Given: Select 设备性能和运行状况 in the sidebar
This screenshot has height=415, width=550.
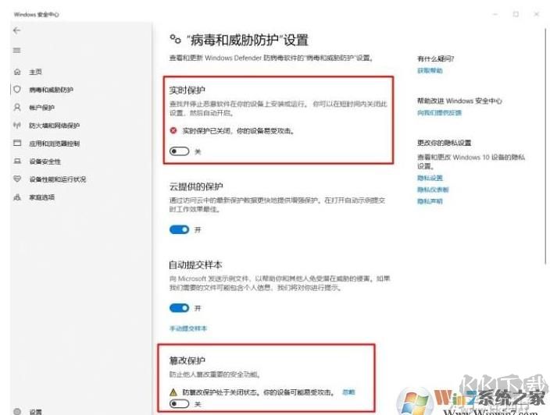Looking at the screenshot, I should point(58,179).
